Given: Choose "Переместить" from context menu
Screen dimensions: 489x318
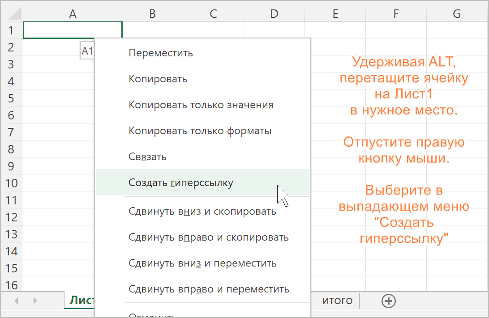Looking at the screenshot, I should pos(161,53).
